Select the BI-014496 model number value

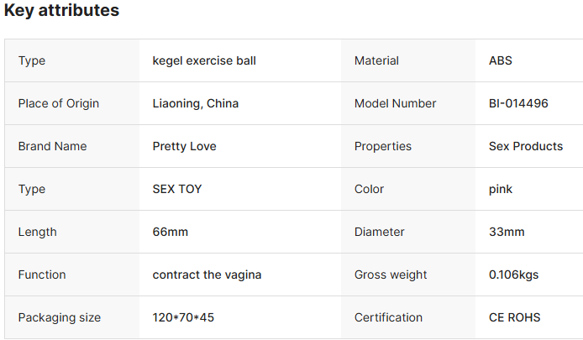(518, 103)
